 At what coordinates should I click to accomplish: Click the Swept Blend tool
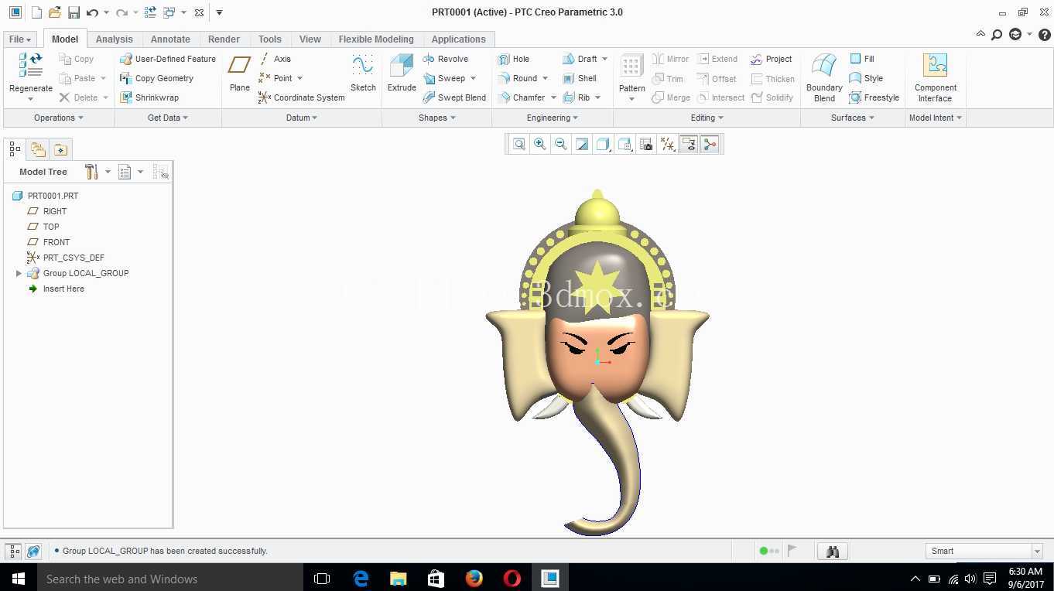(454, 97)
